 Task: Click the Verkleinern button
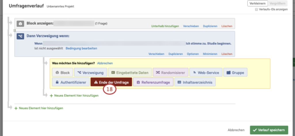tap(257, 3)
